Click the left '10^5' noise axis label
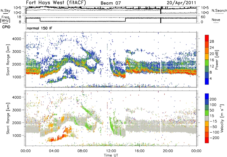227x157 pixels. [x=17, y=8]
